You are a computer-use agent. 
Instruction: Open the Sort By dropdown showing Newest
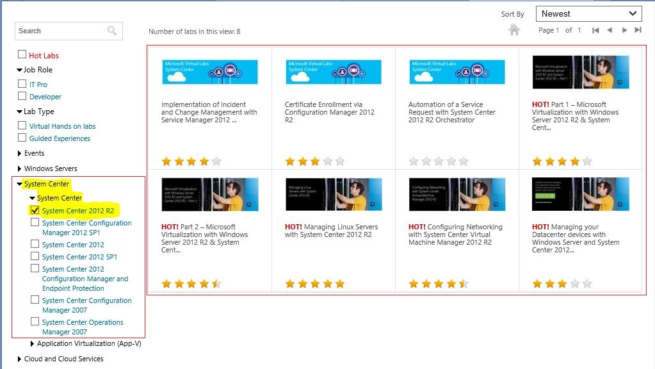point(589,14)
